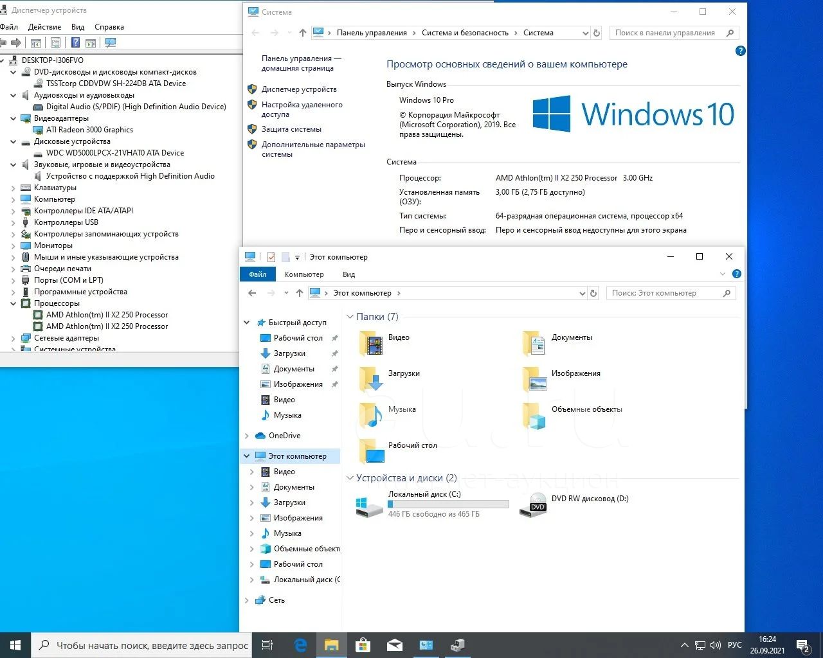
Task: Open the Вид menu in Device Manager
Action: click(x=78, y=27)
